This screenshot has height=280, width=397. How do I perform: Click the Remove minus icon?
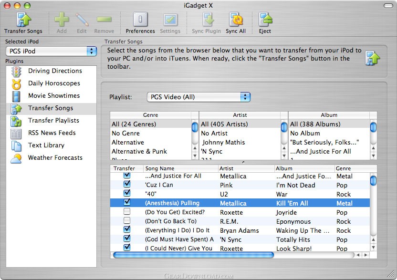(x=104, y=19)
